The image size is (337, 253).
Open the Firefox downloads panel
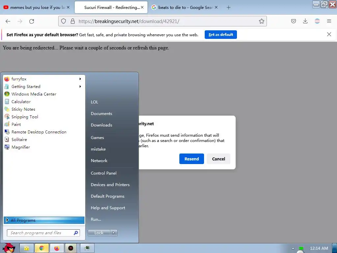point(305,21)
